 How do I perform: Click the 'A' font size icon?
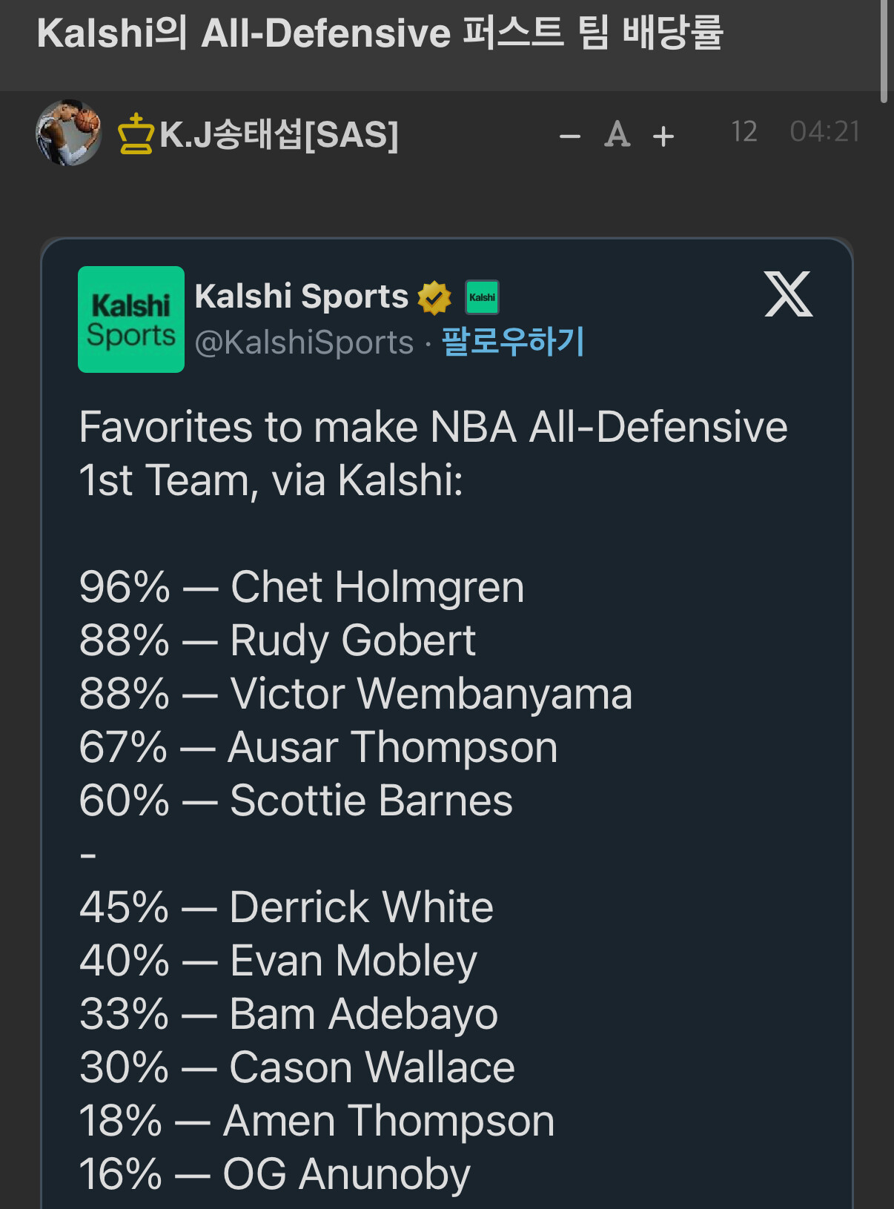tap(617, 135)
